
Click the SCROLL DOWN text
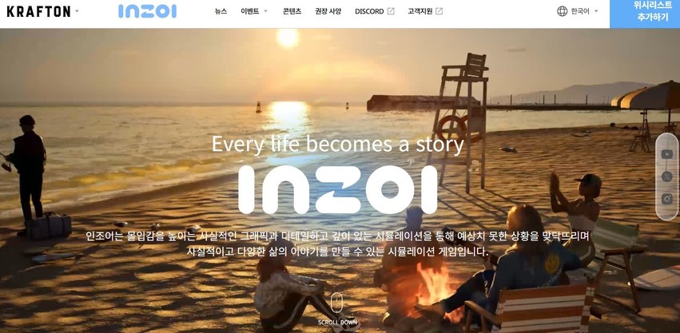pyautogui.click(x=337, y=322)
